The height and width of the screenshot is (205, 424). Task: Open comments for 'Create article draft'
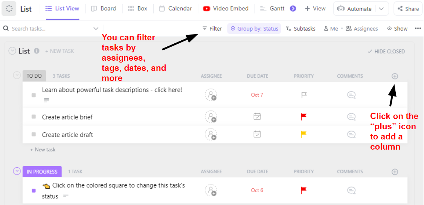(x=351, y=135)
